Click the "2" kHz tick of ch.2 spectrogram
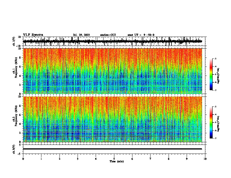Viewport: 231px width, 178px height. [20, 133]
